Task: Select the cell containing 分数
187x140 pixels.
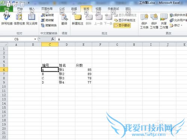Action: click(83, 65)
